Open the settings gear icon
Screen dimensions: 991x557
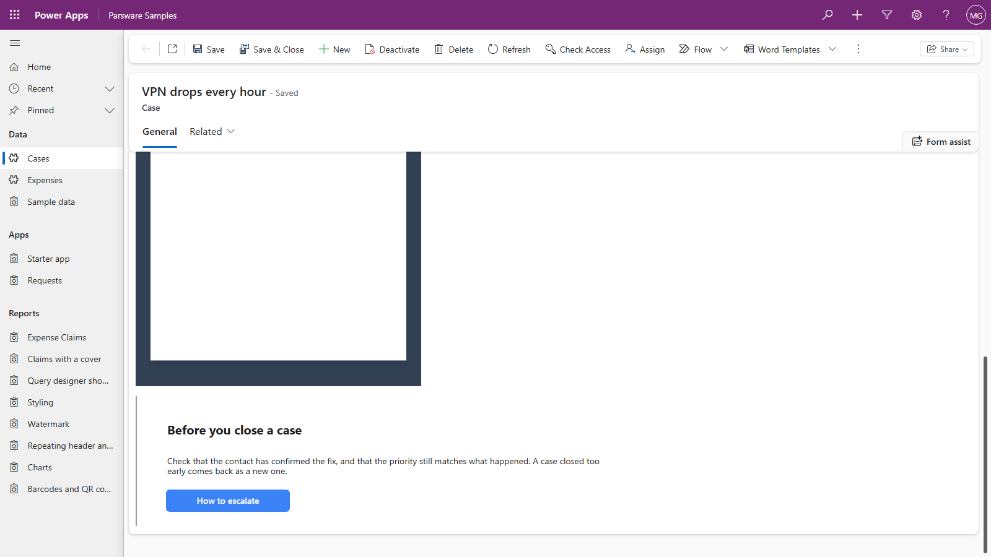click(917, 15)
